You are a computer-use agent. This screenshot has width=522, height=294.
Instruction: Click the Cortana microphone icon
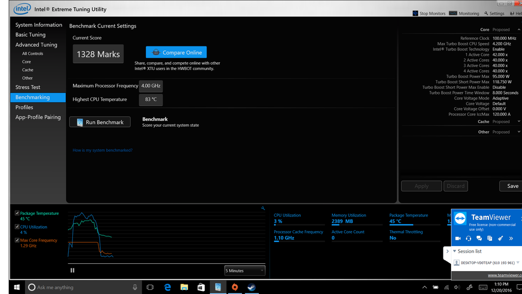click(x=135, y=287)
